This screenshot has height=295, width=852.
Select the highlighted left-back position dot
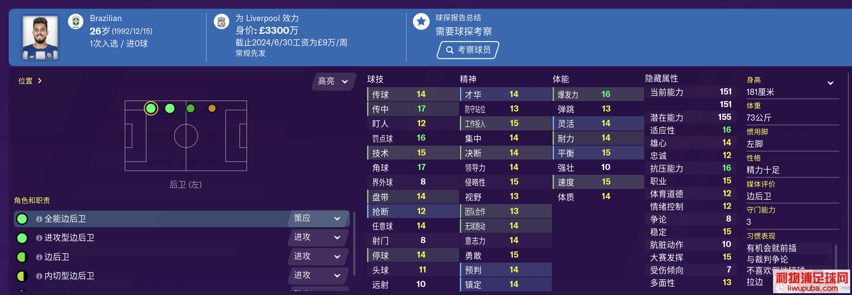tap(151, 108)
